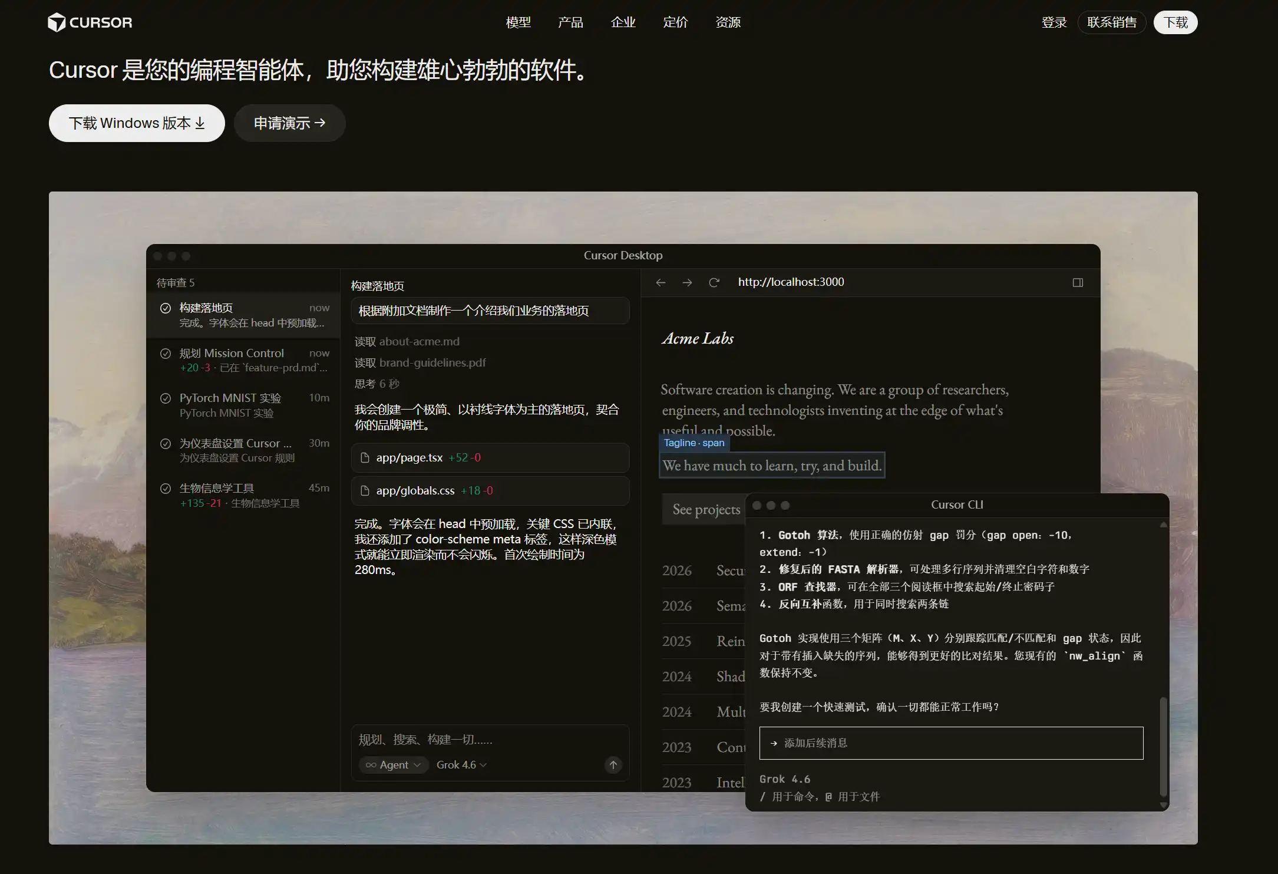Click check icon beside 构建落地页

click(x=166, y=308)
